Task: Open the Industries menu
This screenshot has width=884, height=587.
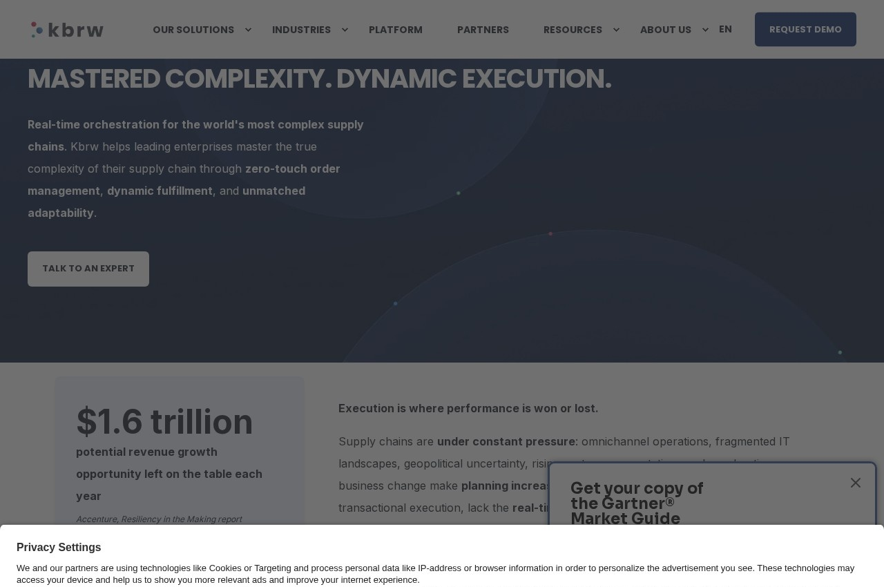Action: [301, 30]
